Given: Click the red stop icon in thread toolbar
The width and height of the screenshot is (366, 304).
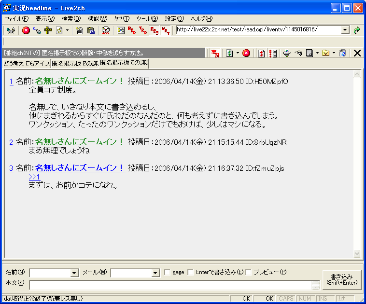Looking at the screenshot, I should (x=246, y=53).
